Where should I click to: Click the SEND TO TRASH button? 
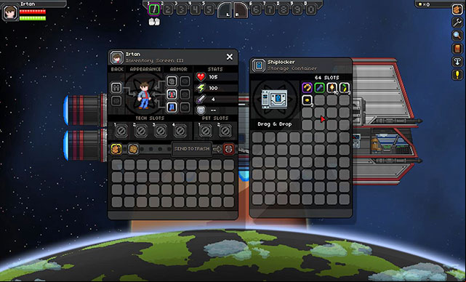pyautogui.click(x=192, y=149)
